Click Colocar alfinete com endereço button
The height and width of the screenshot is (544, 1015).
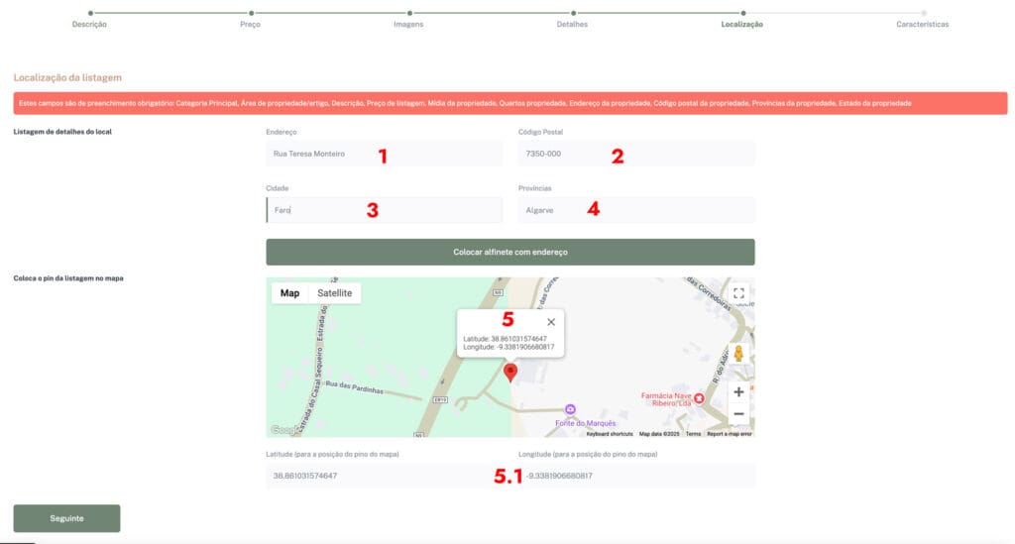510,253
